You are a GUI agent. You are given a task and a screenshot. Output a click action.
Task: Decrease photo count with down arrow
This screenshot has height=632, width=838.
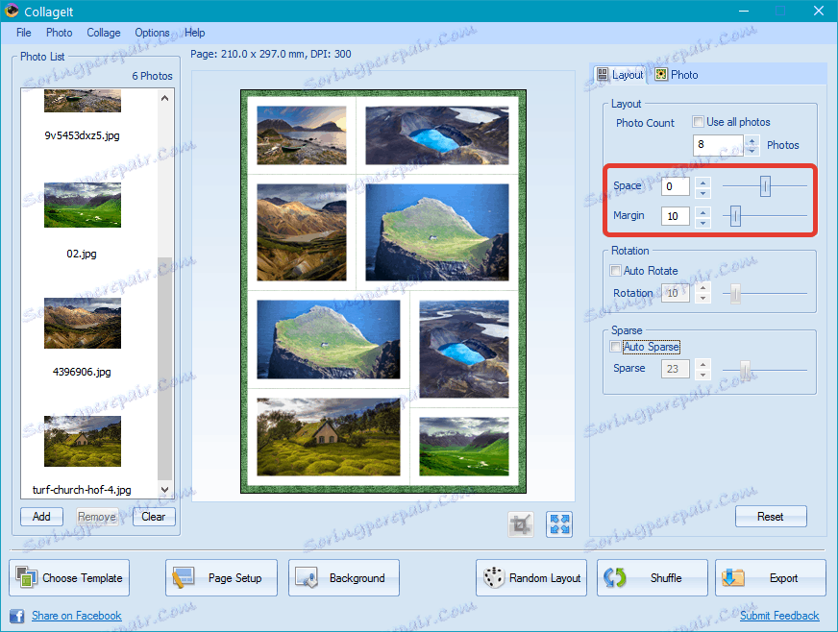tap(752, 150)
